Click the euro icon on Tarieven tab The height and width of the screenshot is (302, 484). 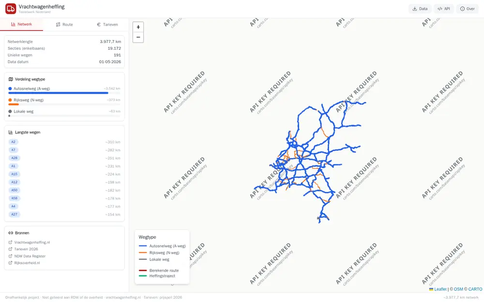99,24
